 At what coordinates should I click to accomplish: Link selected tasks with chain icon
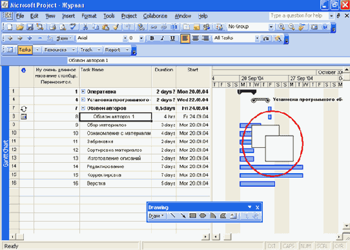154,27
